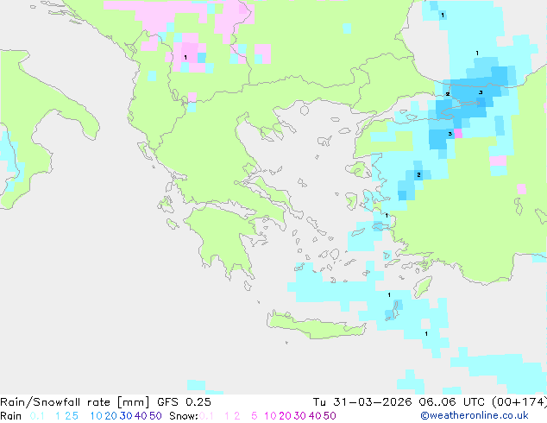Viewport: 547px width, 423px height.
Task: Click the "06..06 UTC" time text
Action: point(451,402)
